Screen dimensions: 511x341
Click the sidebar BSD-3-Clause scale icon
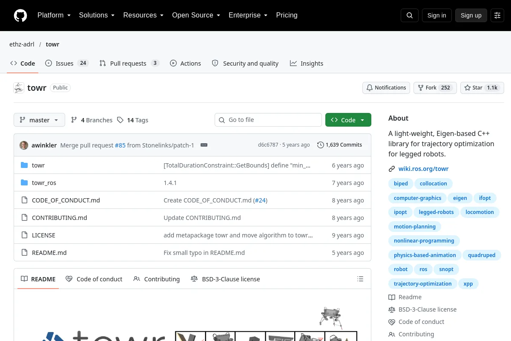(x=392, y=309)
